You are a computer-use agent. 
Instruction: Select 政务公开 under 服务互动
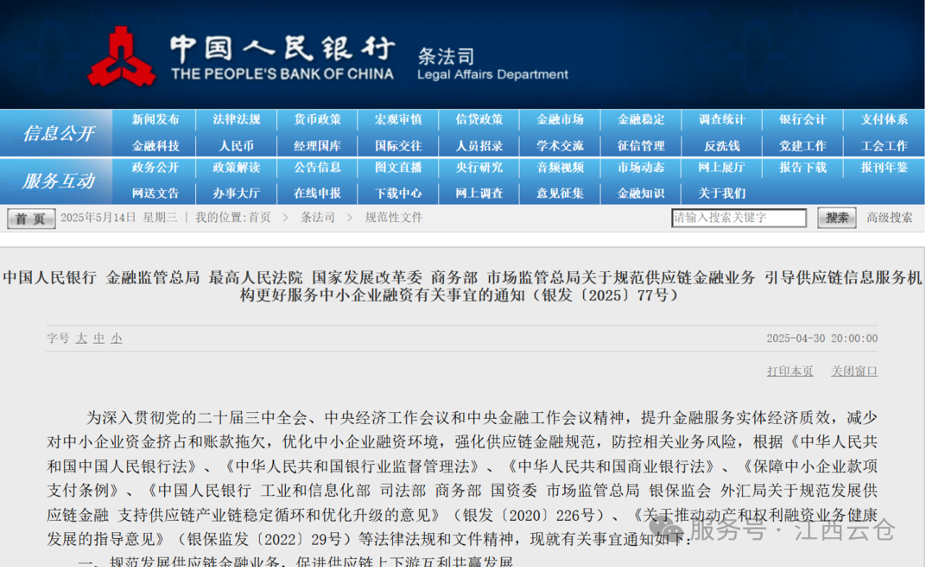coord(156,167)
